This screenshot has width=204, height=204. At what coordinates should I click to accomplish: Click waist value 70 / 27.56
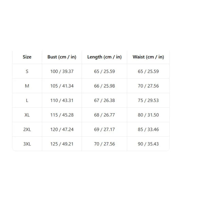click(x=148, y=86)
